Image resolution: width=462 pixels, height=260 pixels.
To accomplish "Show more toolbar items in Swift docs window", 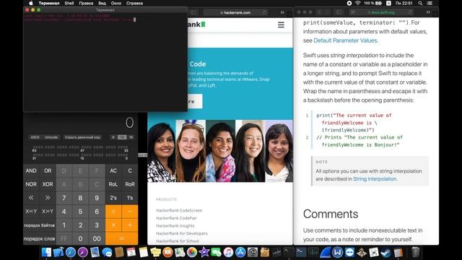I will 428,12.
